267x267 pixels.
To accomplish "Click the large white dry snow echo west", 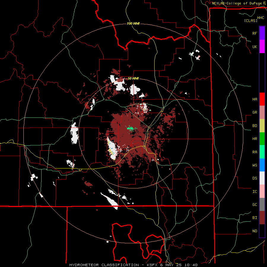I will [74, 133].
